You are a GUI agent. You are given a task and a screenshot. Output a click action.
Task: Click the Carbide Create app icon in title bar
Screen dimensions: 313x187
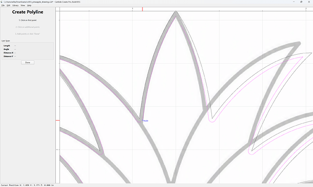point(2,2)
